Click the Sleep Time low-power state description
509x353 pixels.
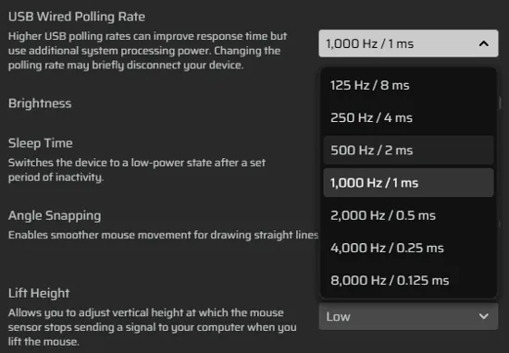[137, 170]
